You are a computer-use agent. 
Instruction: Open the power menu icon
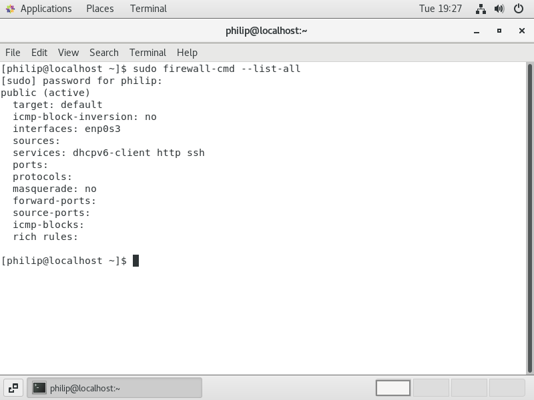tap(519, 9)
